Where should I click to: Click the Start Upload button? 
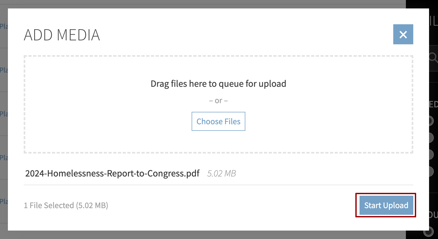tap(386, 205)
